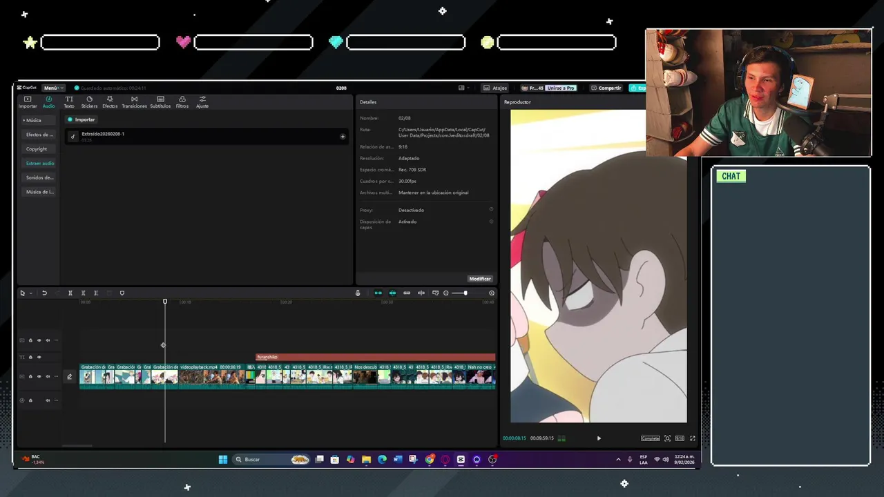Open more options of top video track
This screenshot has width=884, height=497.
coord(56,340)
